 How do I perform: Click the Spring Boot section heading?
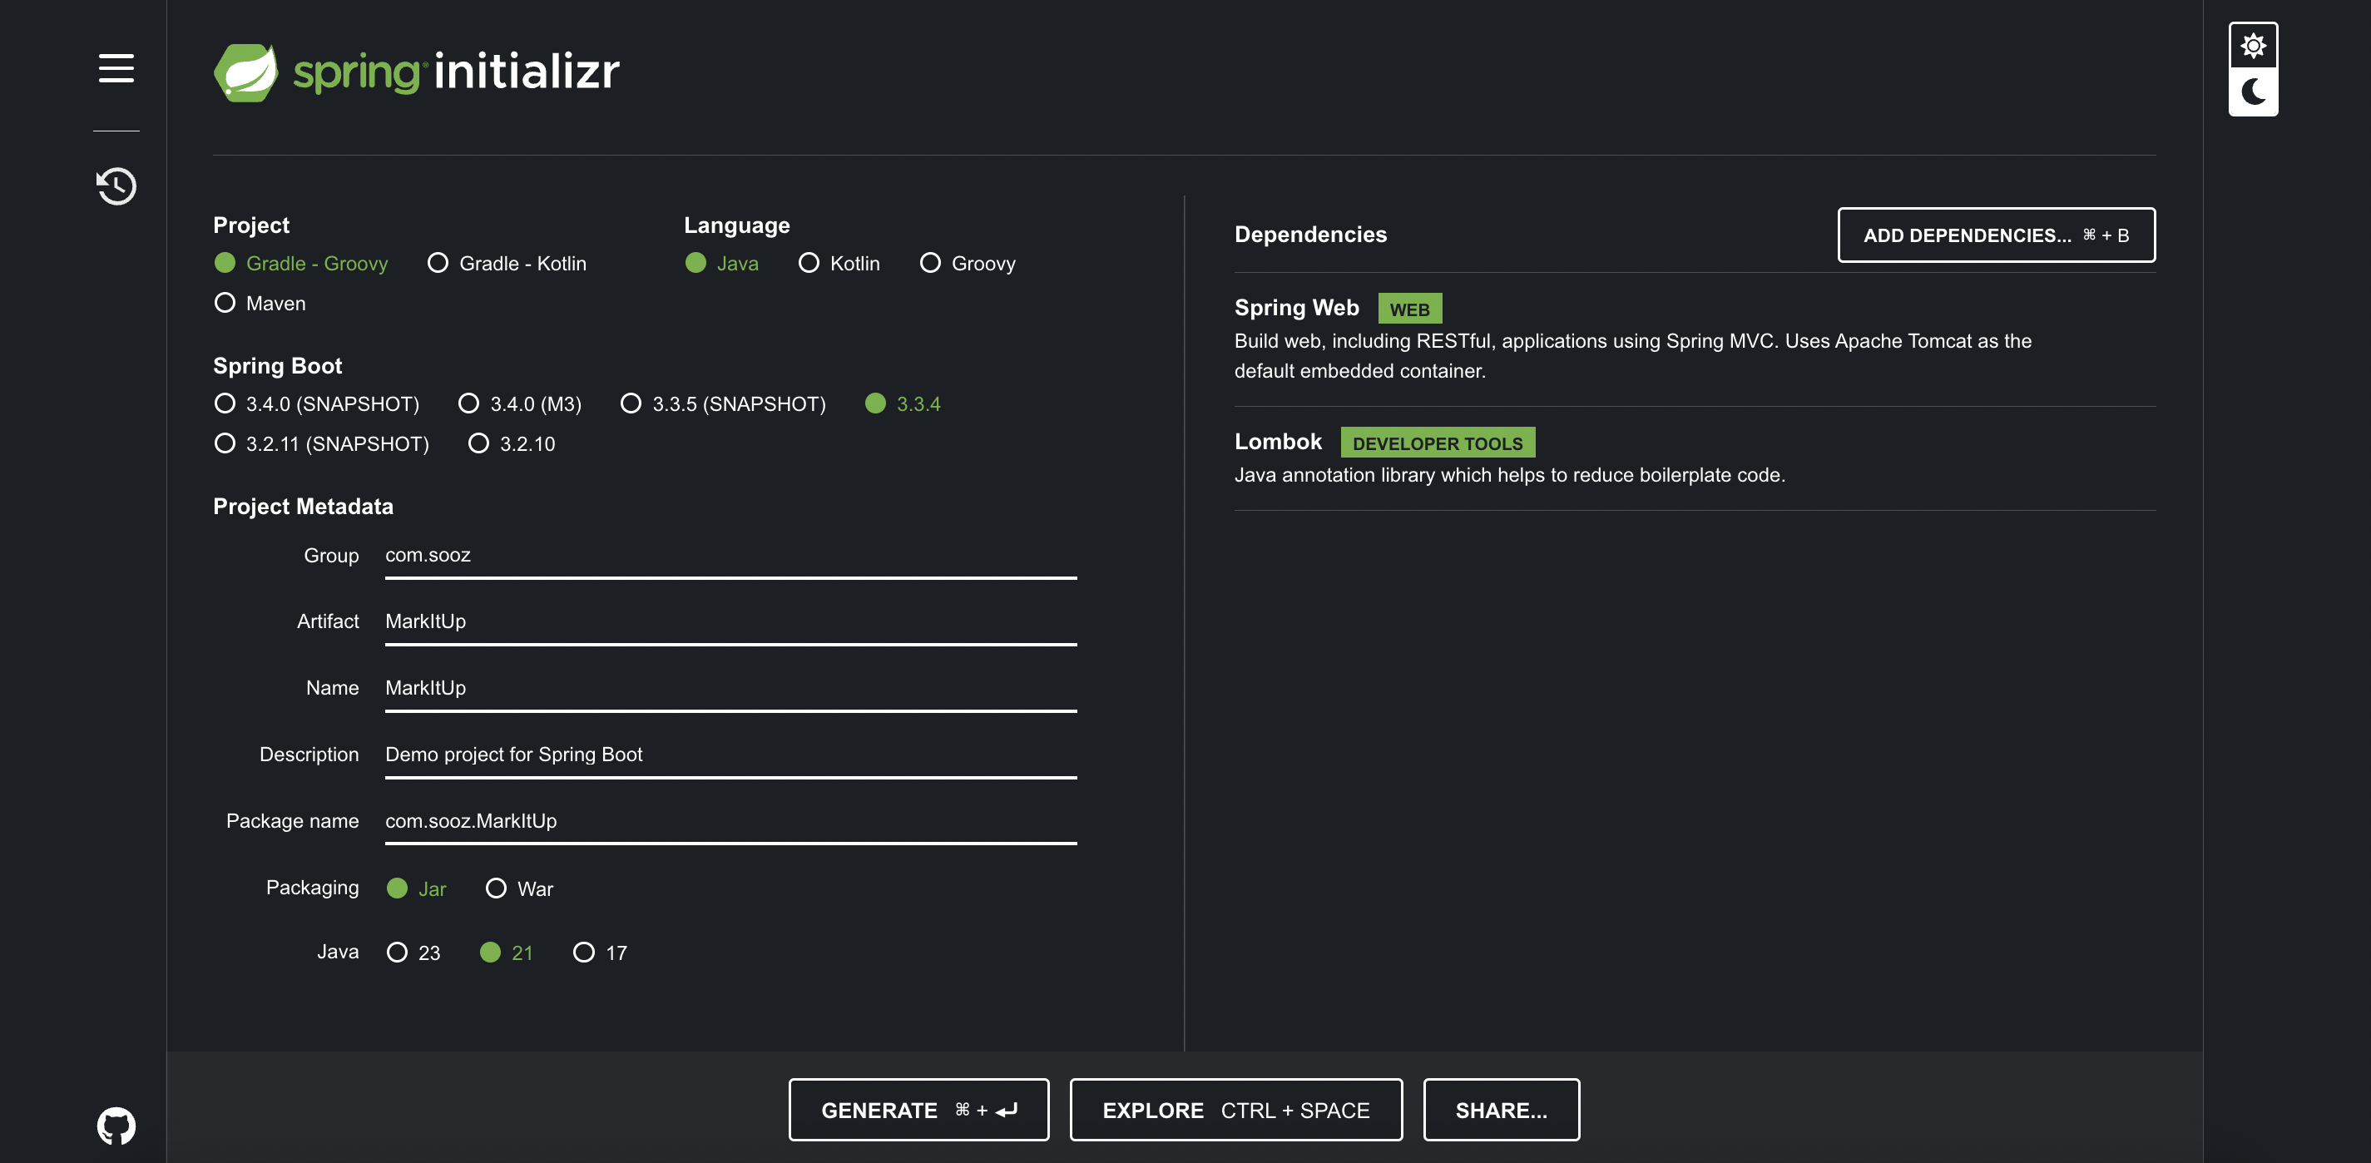tap(277, 365)
